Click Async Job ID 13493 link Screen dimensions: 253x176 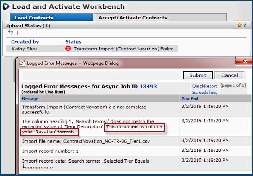[x=148, y=86]
